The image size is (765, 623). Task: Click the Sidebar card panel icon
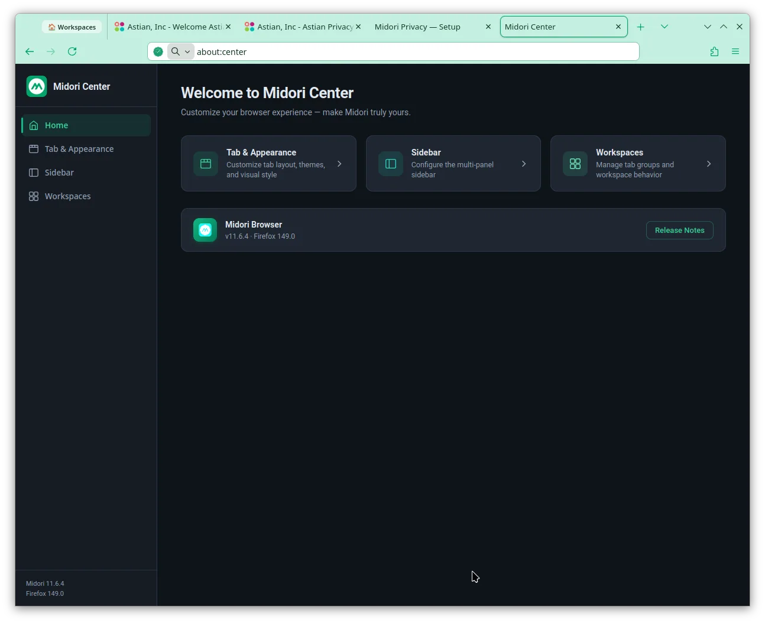pos(391,164)
